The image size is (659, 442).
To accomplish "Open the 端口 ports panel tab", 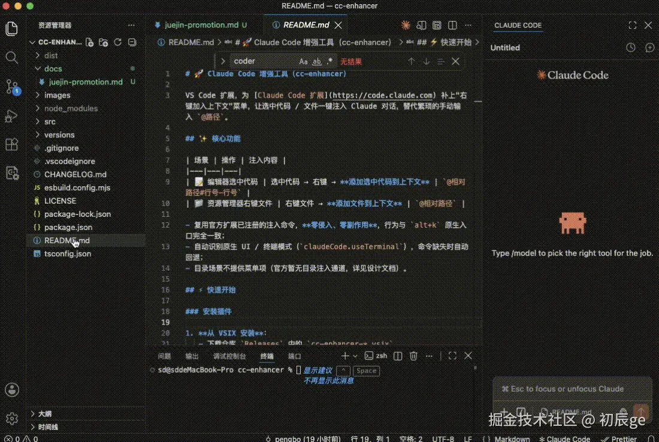I will (295, 356).
